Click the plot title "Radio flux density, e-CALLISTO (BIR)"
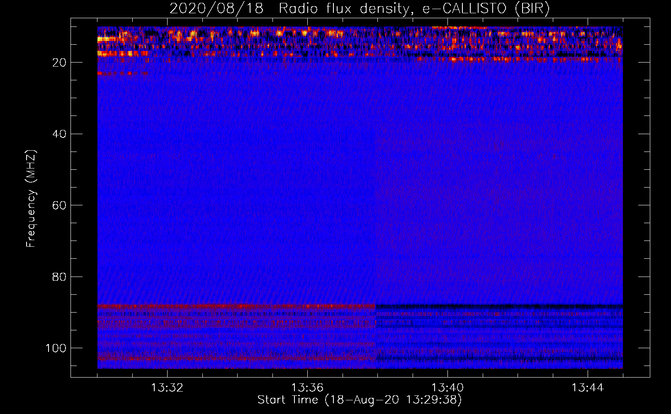The width and height of the screenshot is (671, 414). [x=414, y=9]
